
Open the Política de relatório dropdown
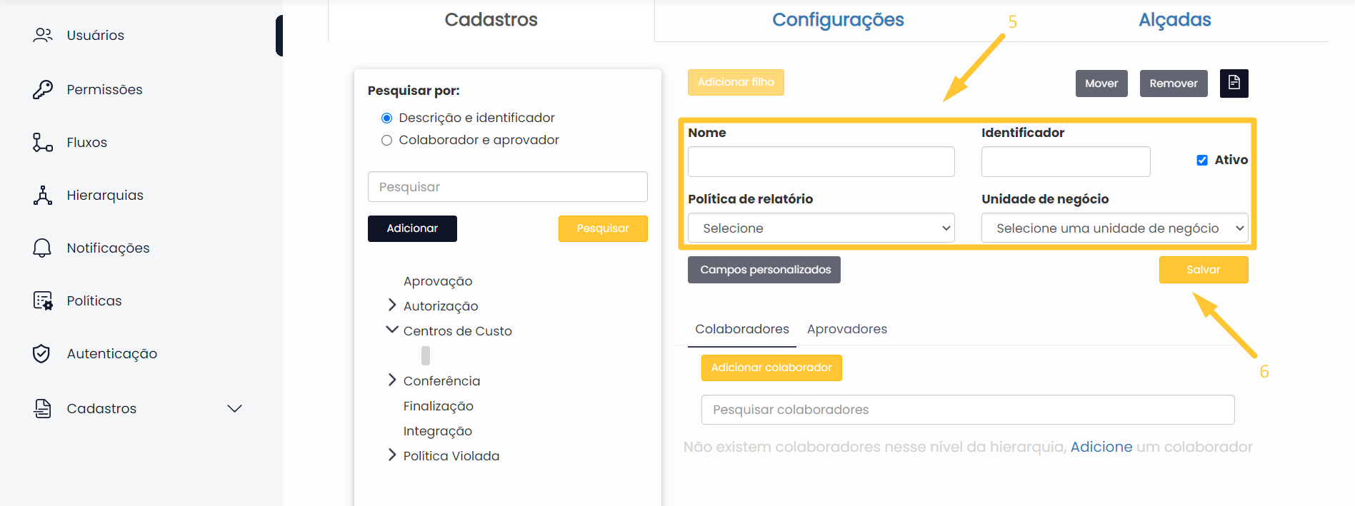821,228
